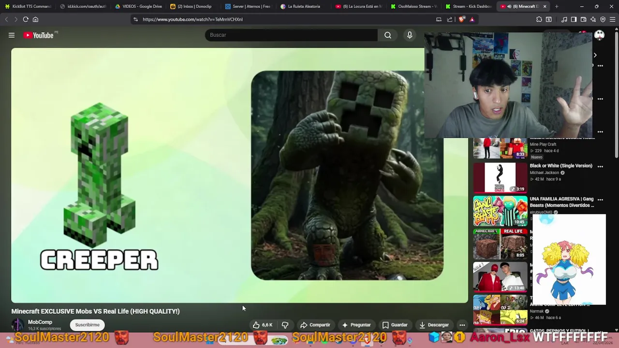Open the Brave VPN shield icon
Viewport: 619px width, 348px height.
click(603, 19)
